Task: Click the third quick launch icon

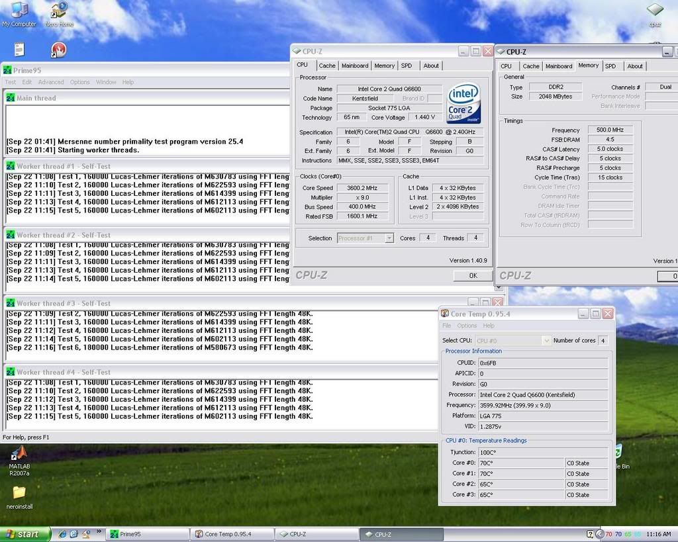Action: [85, 534]
